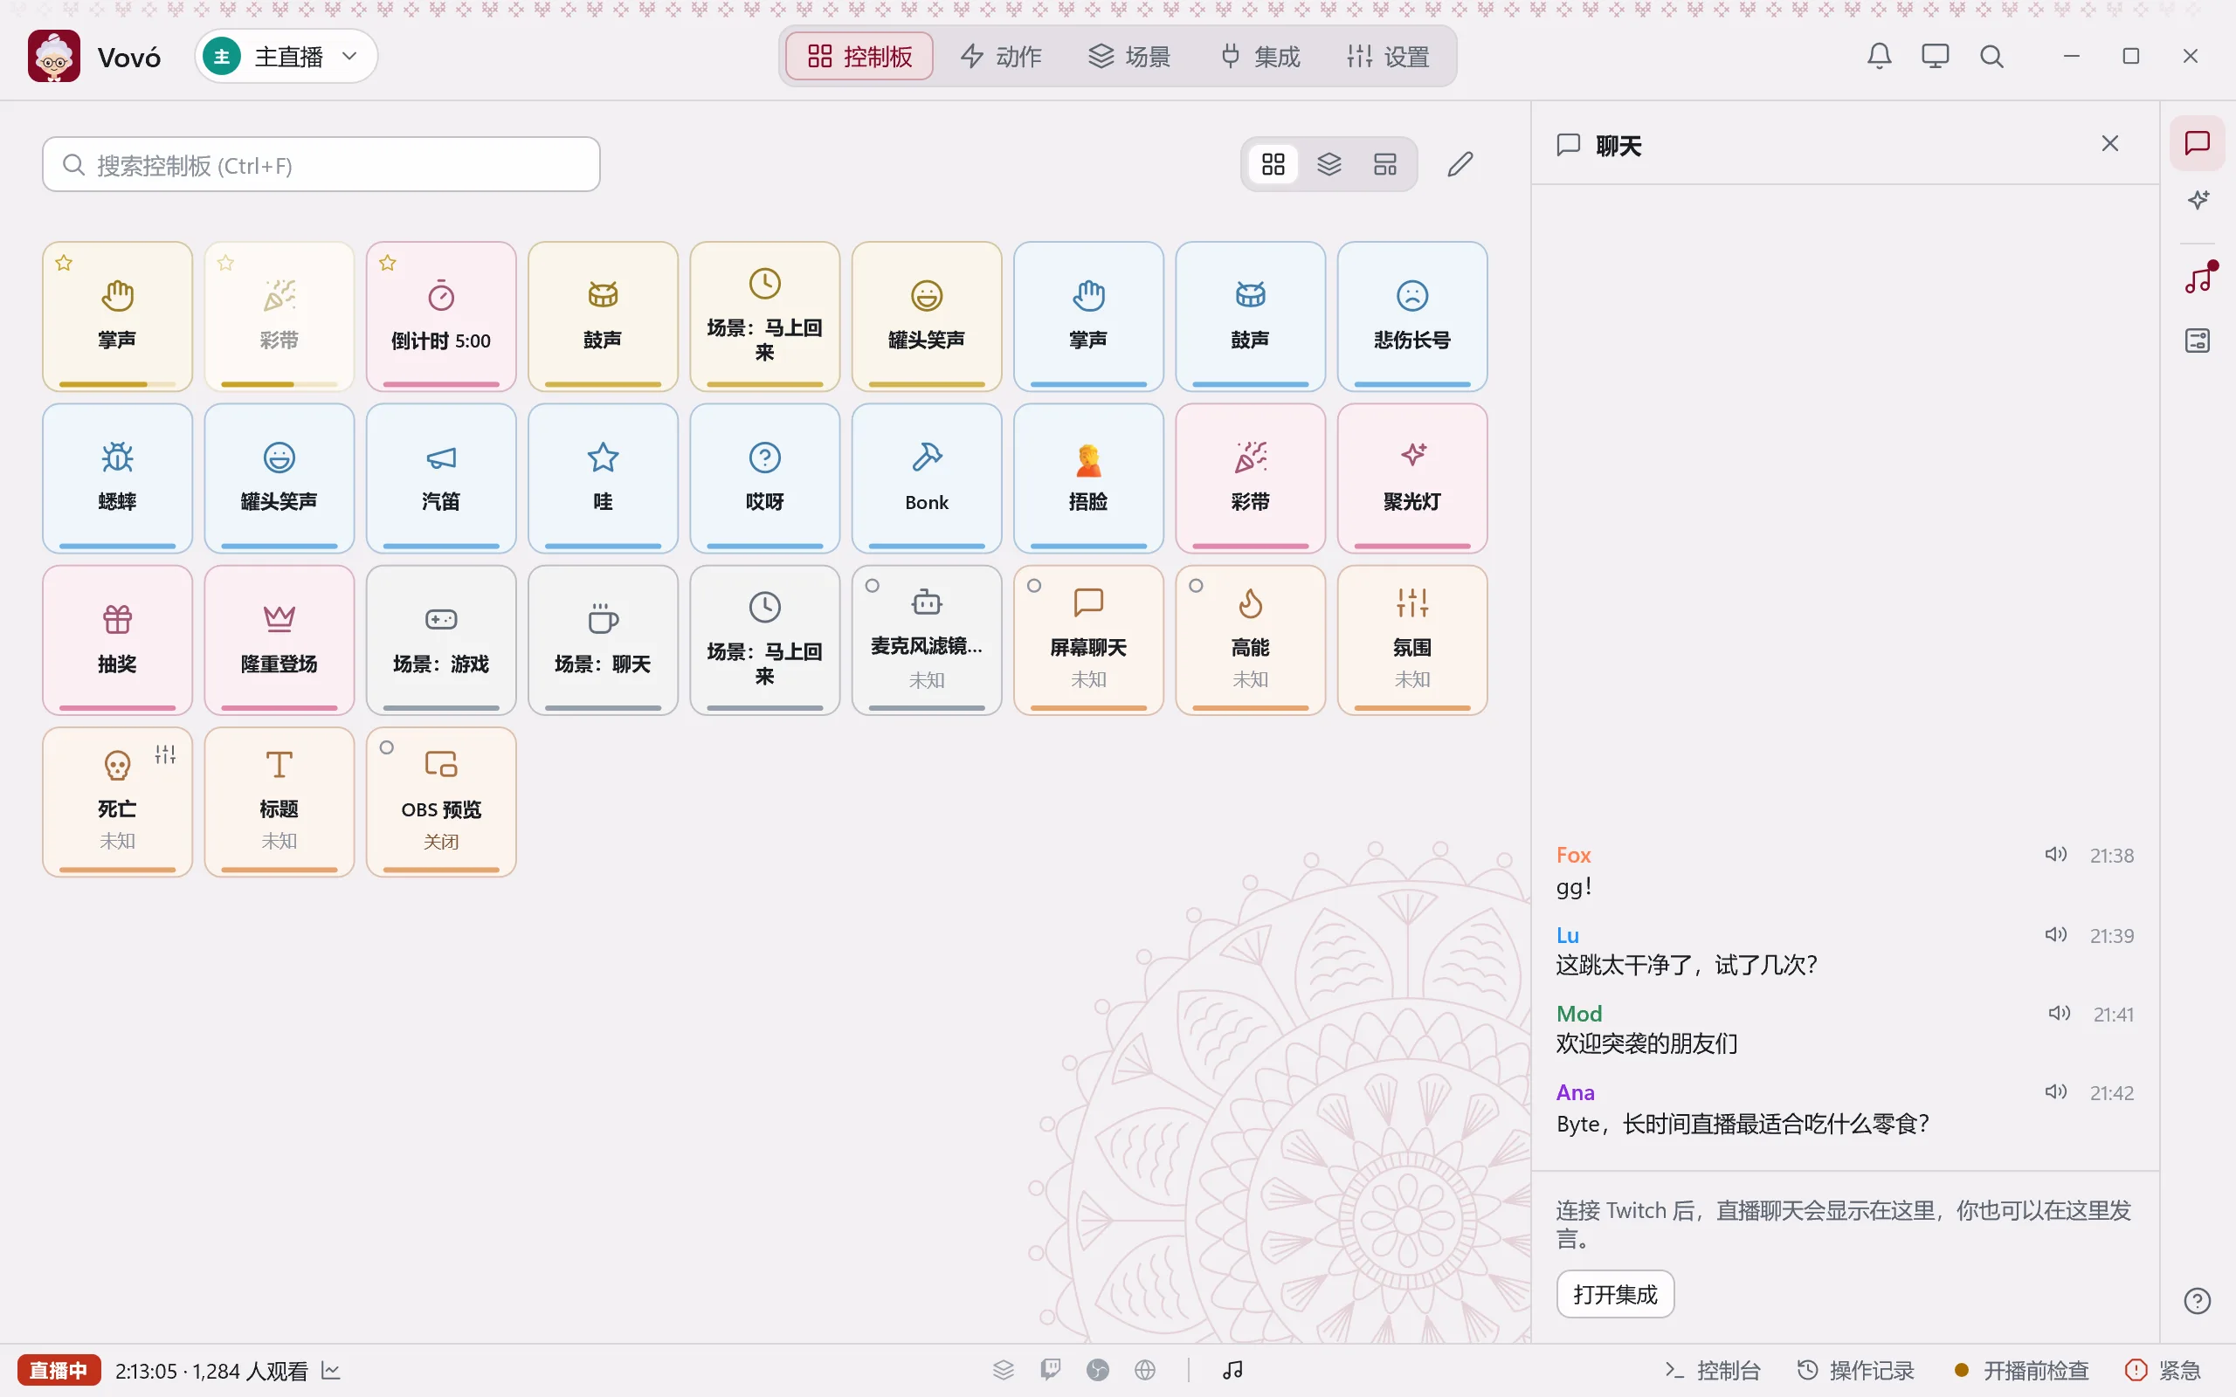Click the sliders icon on 死亡 card
The height and width of the screenshot is (1397, 2236).
tap(165, 755)
